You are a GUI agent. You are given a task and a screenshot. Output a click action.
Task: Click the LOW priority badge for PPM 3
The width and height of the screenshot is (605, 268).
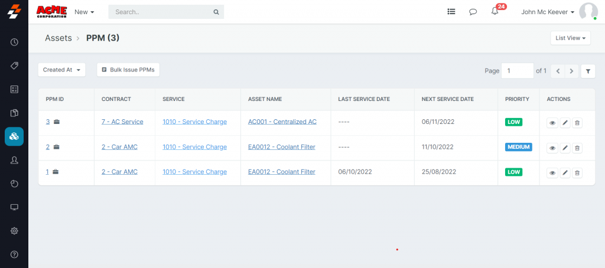(513, 122)
